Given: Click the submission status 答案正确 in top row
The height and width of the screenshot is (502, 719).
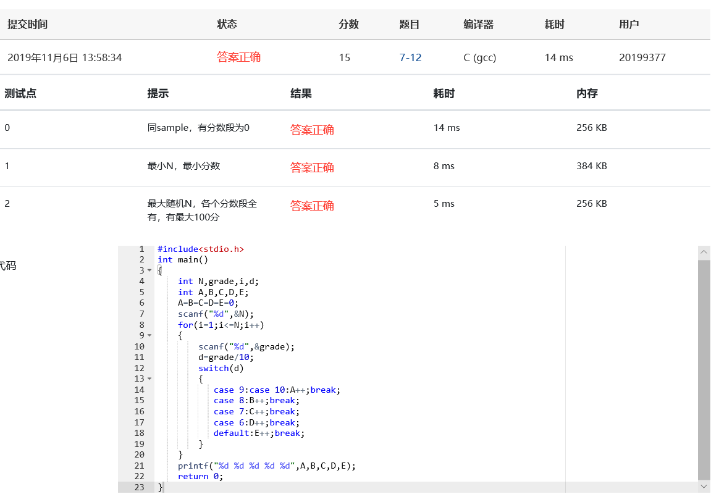Looking at the screenshot, I should tap(239, 57).
